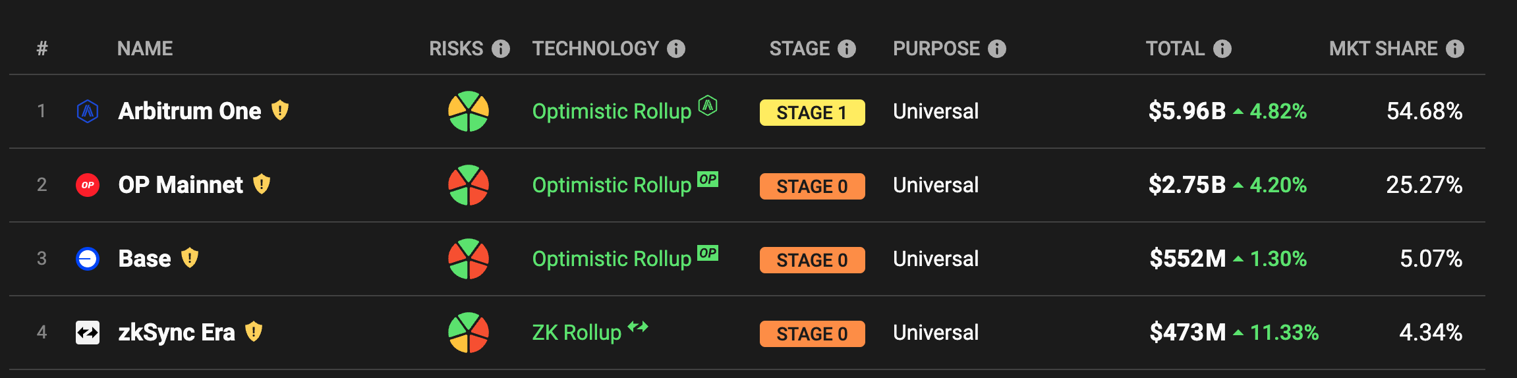Screen dimensions: 1517x378
Task: Click the Base blue logo icon
Action: tap(88, 259)
